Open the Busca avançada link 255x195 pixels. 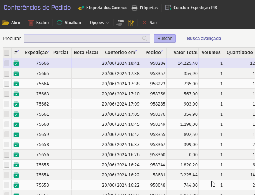(204, 38)
